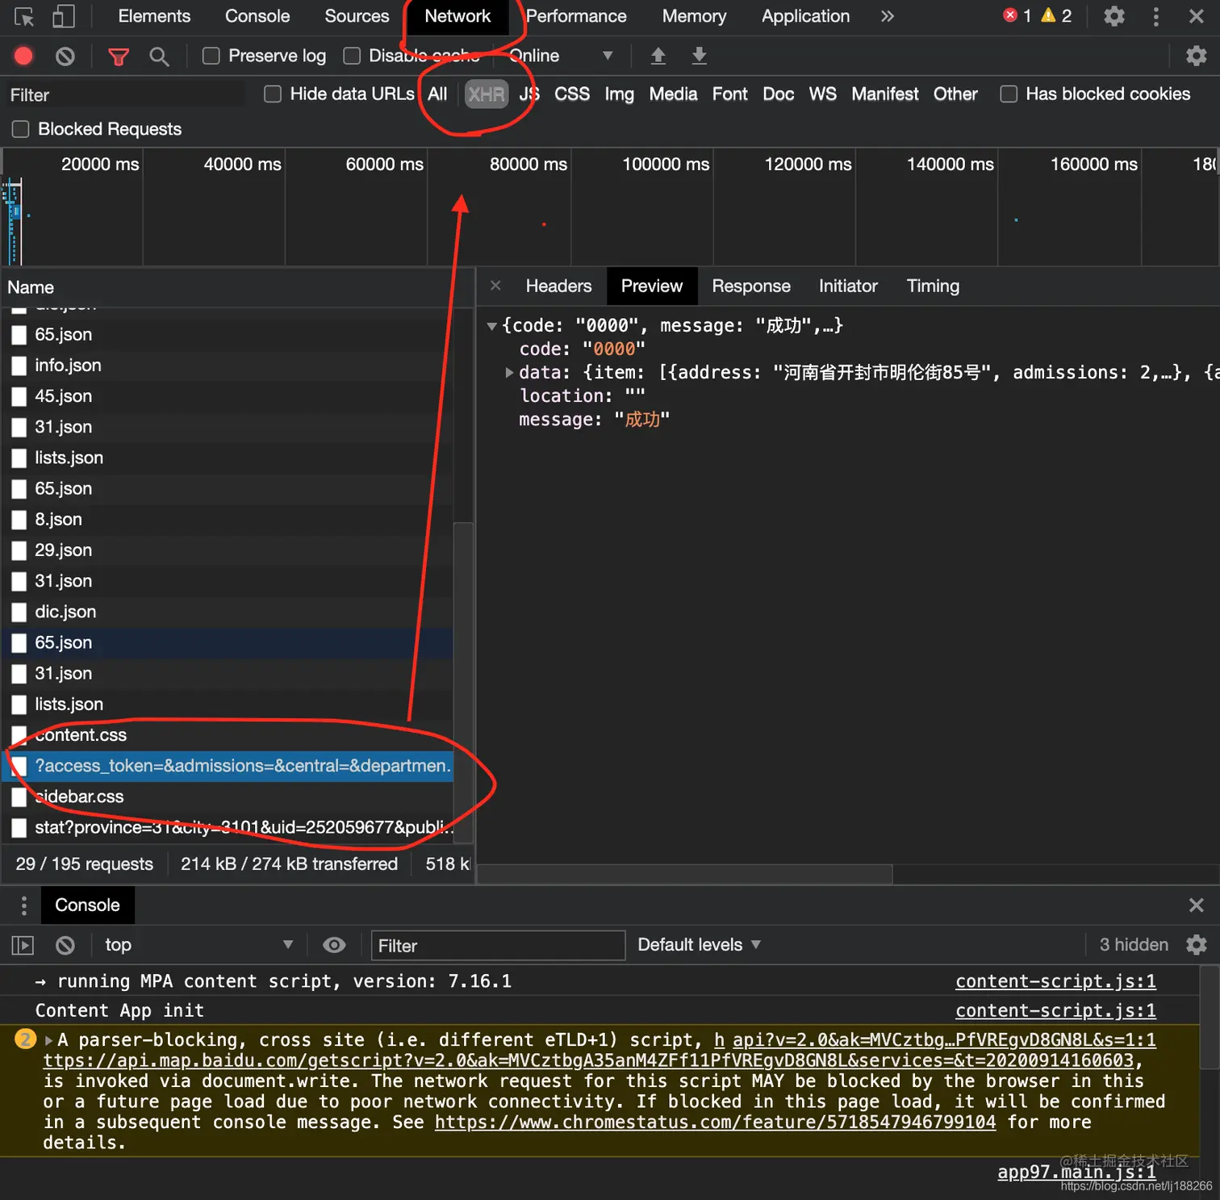
Task: Open the Application tab
Action: [x=805, y=16]
